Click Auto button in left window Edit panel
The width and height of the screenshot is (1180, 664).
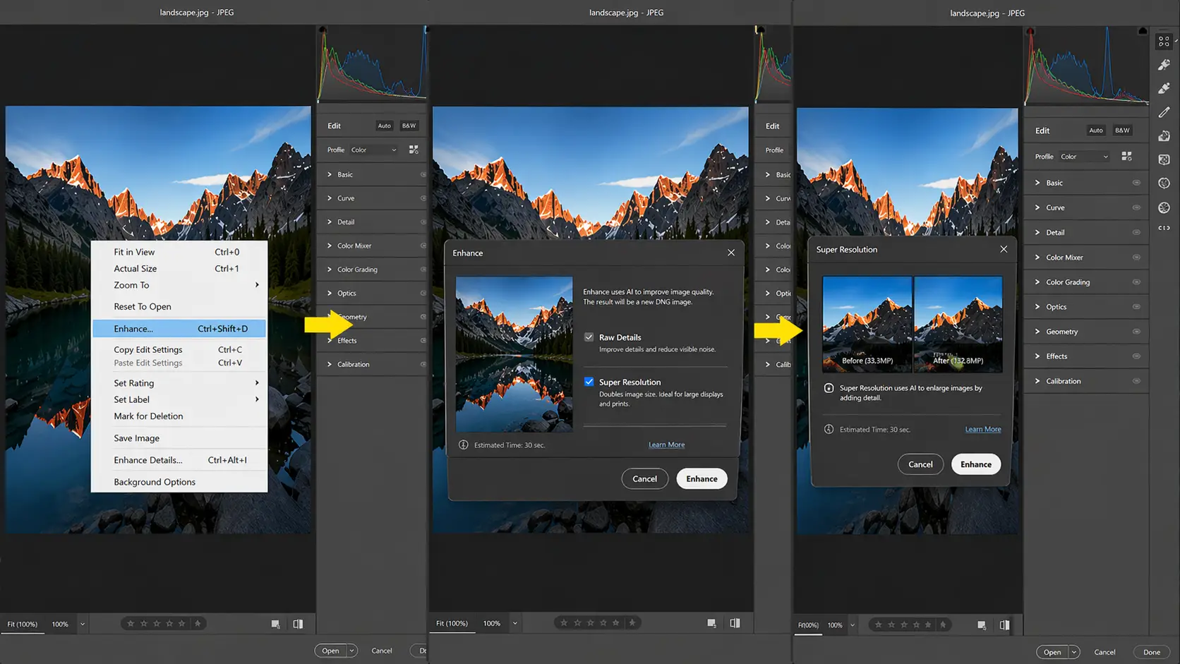pyautogui.click(x=384, y=126)
